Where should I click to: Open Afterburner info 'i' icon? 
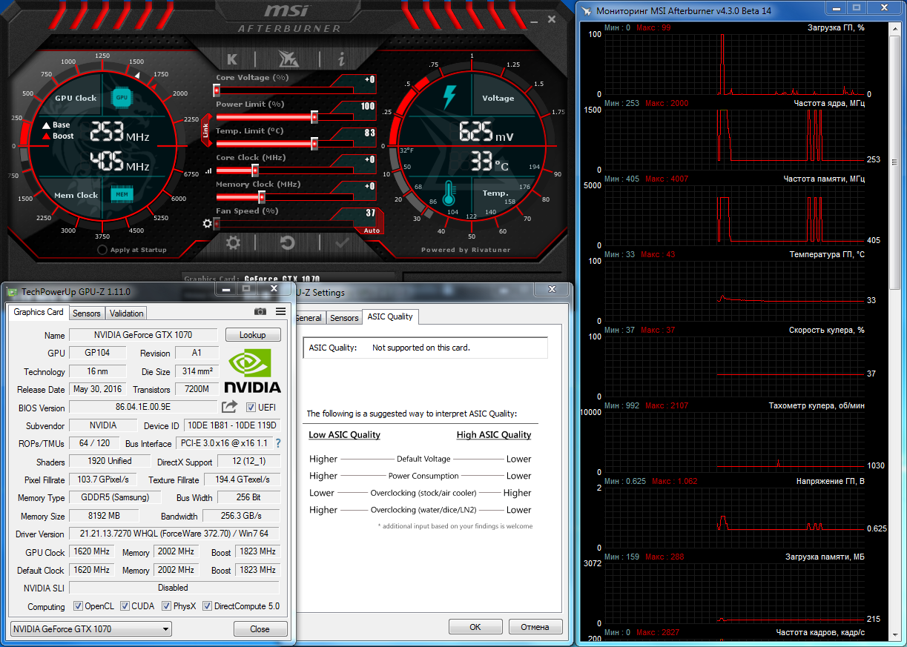tap(341, 59)
